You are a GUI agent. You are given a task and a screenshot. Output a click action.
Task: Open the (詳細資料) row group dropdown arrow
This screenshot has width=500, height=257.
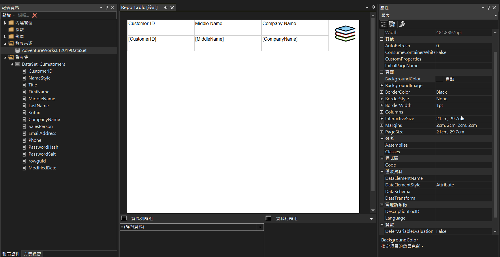(260, 227)
